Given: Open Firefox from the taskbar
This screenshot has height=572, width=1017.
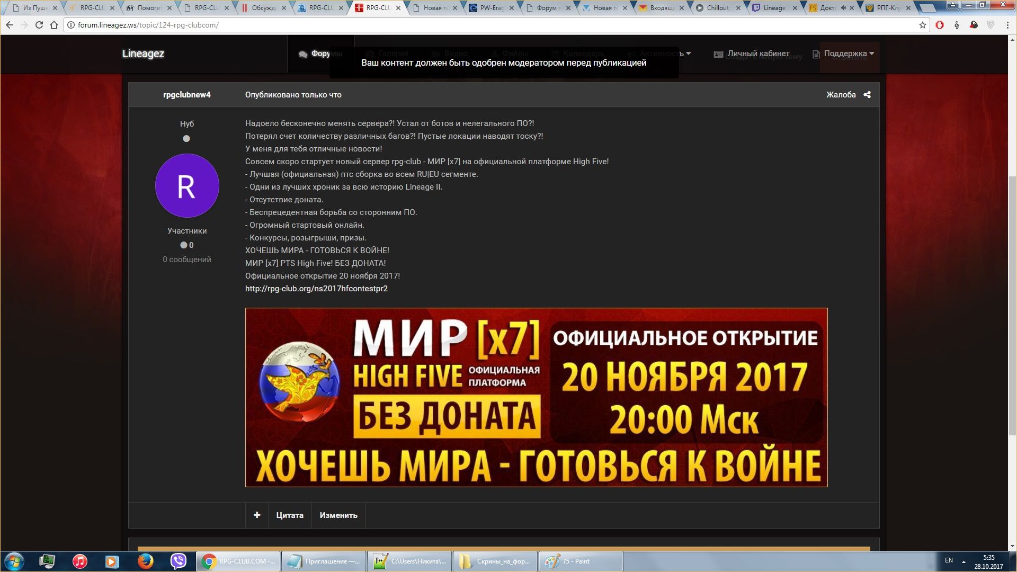Looking at the screenshot, I should 145,561.
